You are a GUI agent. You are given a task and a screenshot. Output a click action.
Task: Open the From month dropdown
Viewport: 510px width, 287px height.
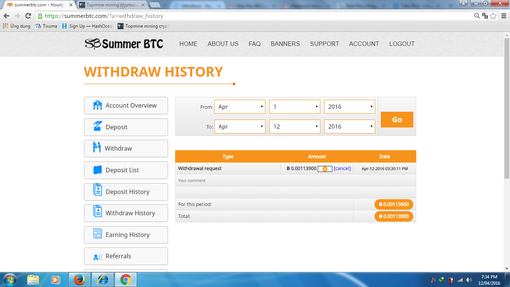tap(240, 107)
